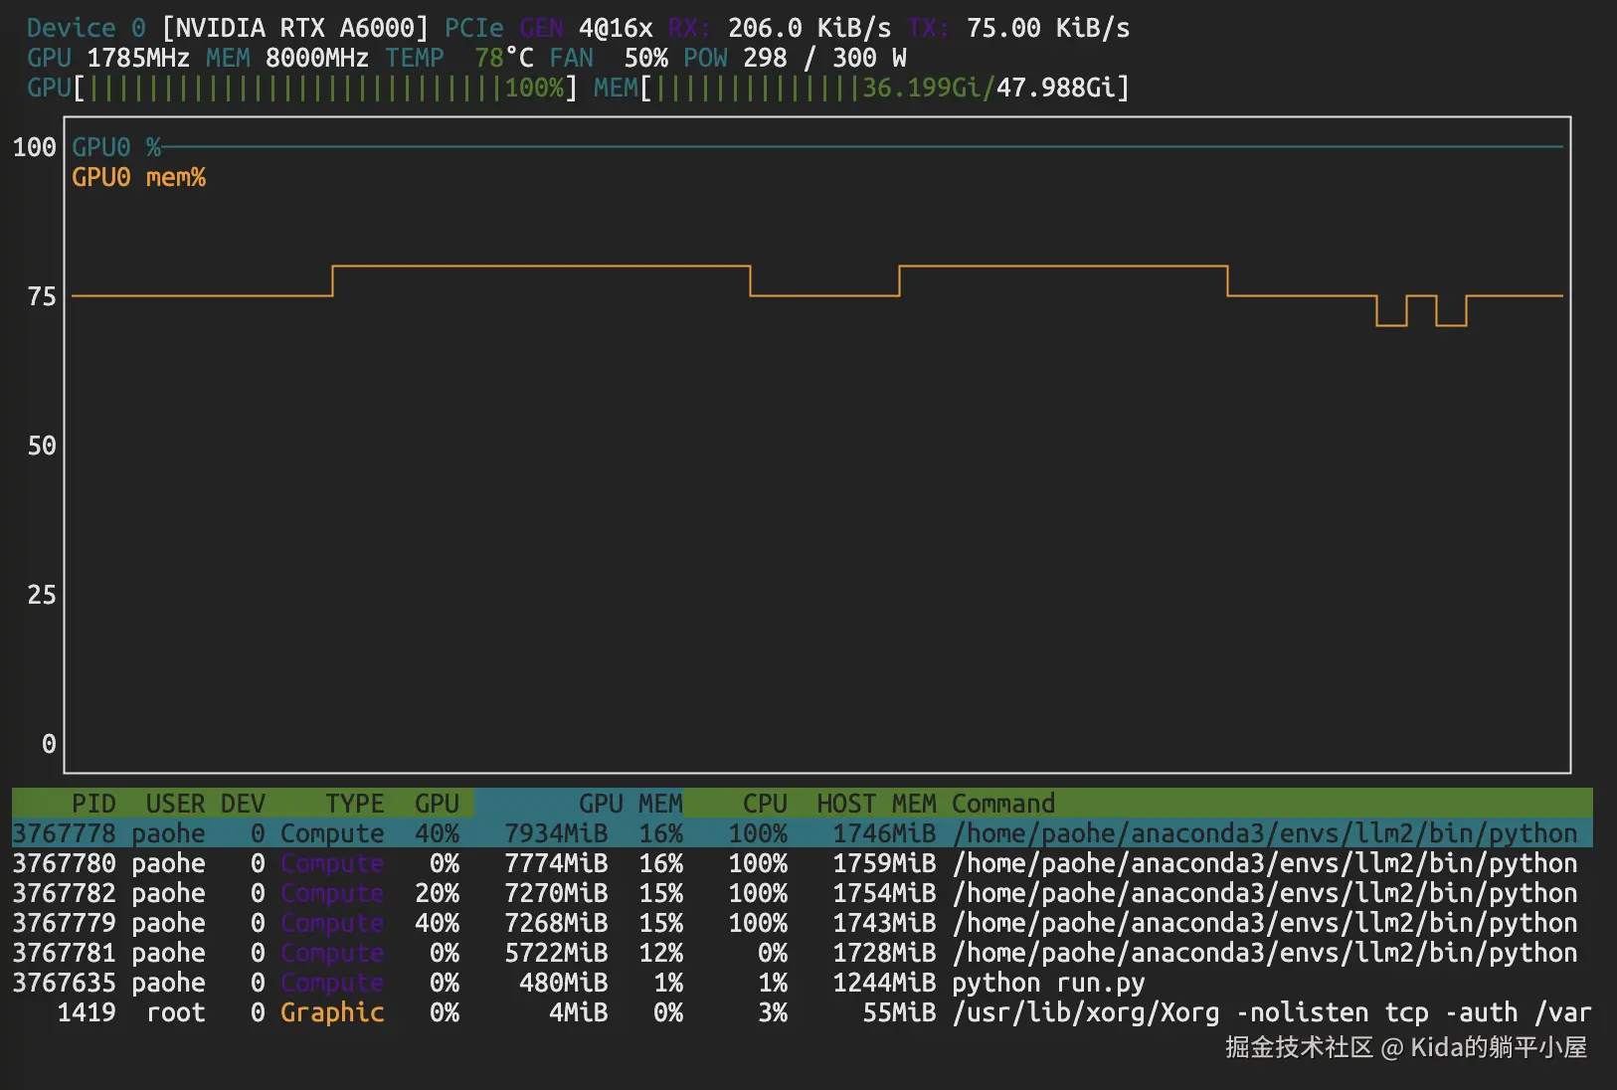Click the "1759MiB" host memory cell

pos(884,863)
